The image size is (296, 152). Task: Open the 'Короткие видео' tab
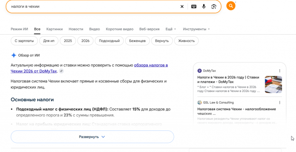point(120,29)
